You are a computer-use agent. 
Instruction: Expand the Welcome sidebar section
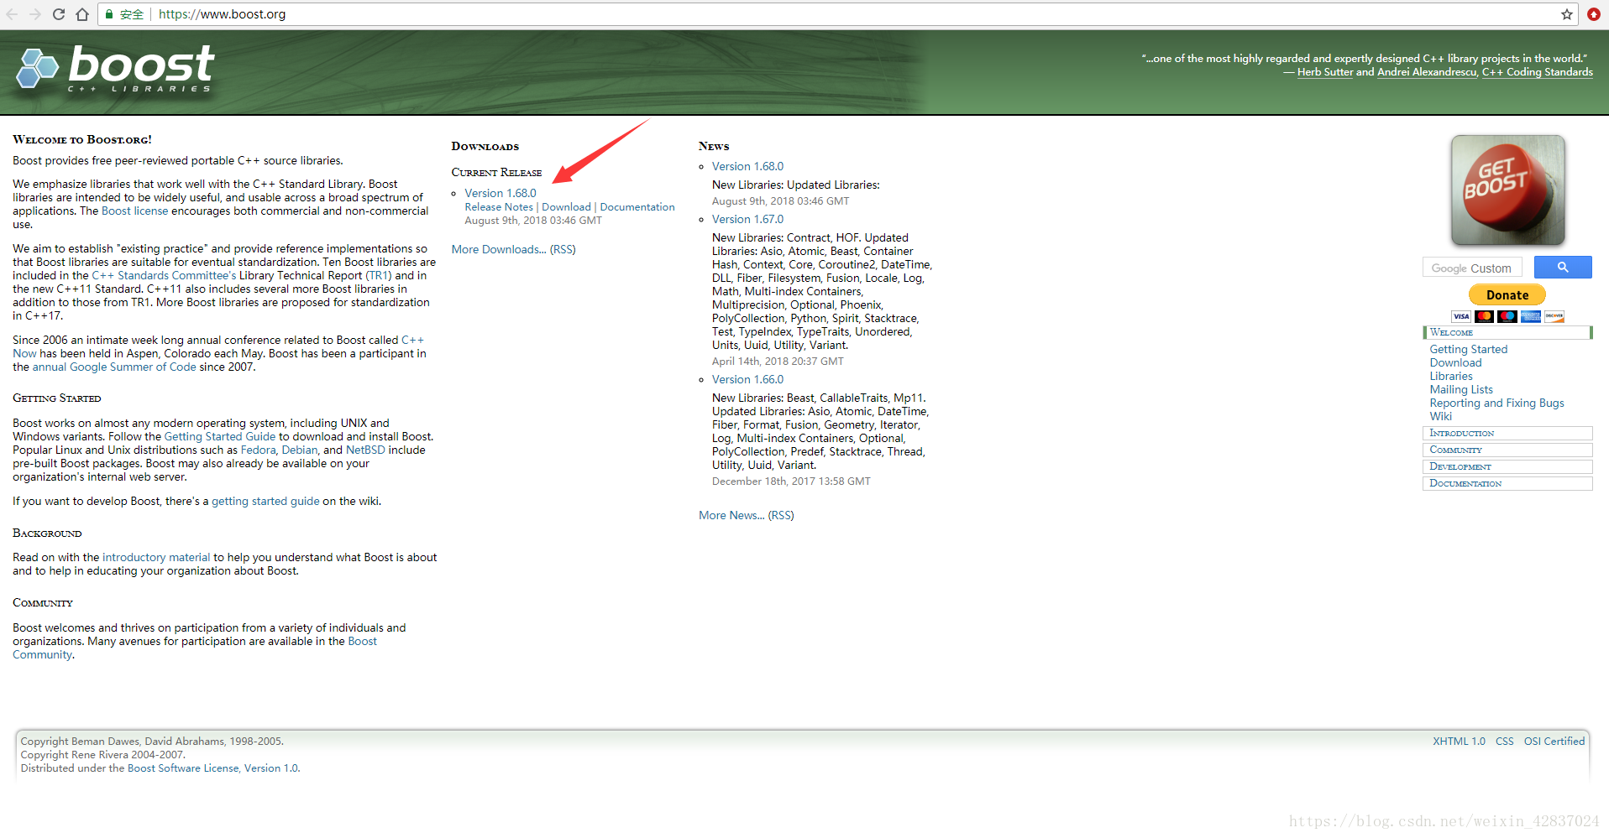coord(1507,332)
